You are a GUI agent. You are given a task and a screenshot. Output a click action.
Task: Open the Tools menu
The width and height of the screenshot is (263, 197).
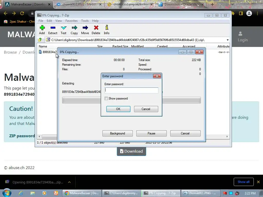tap(85, 21)
